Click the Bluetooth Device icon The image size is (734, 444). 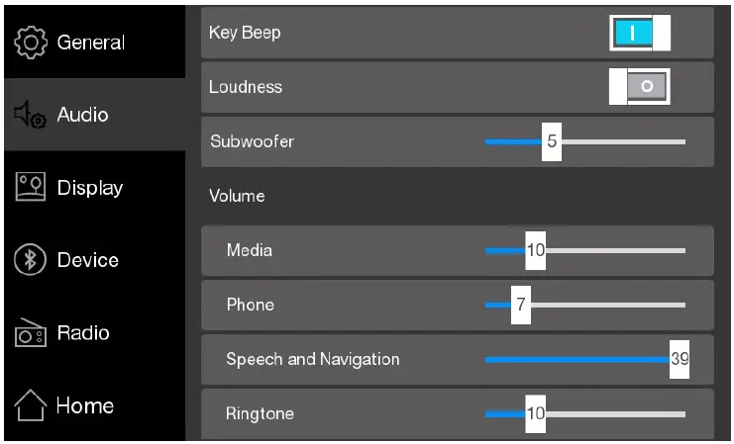click(x=31, y=260)
